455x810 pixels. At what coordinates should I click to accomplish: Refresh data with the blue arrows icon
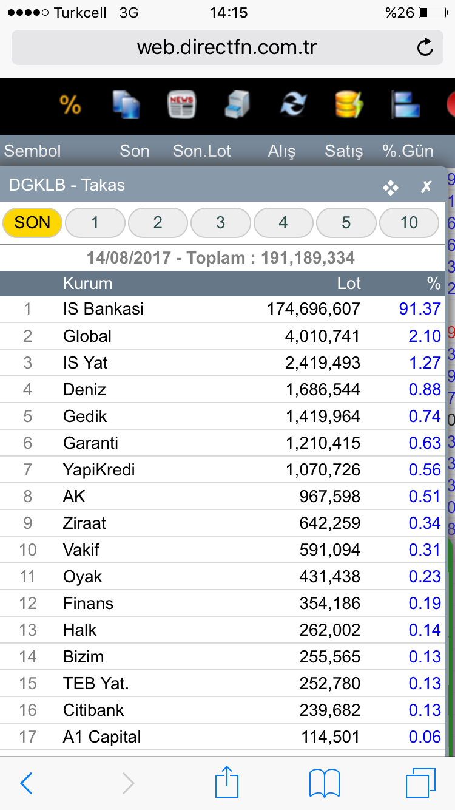coord(294,104)
